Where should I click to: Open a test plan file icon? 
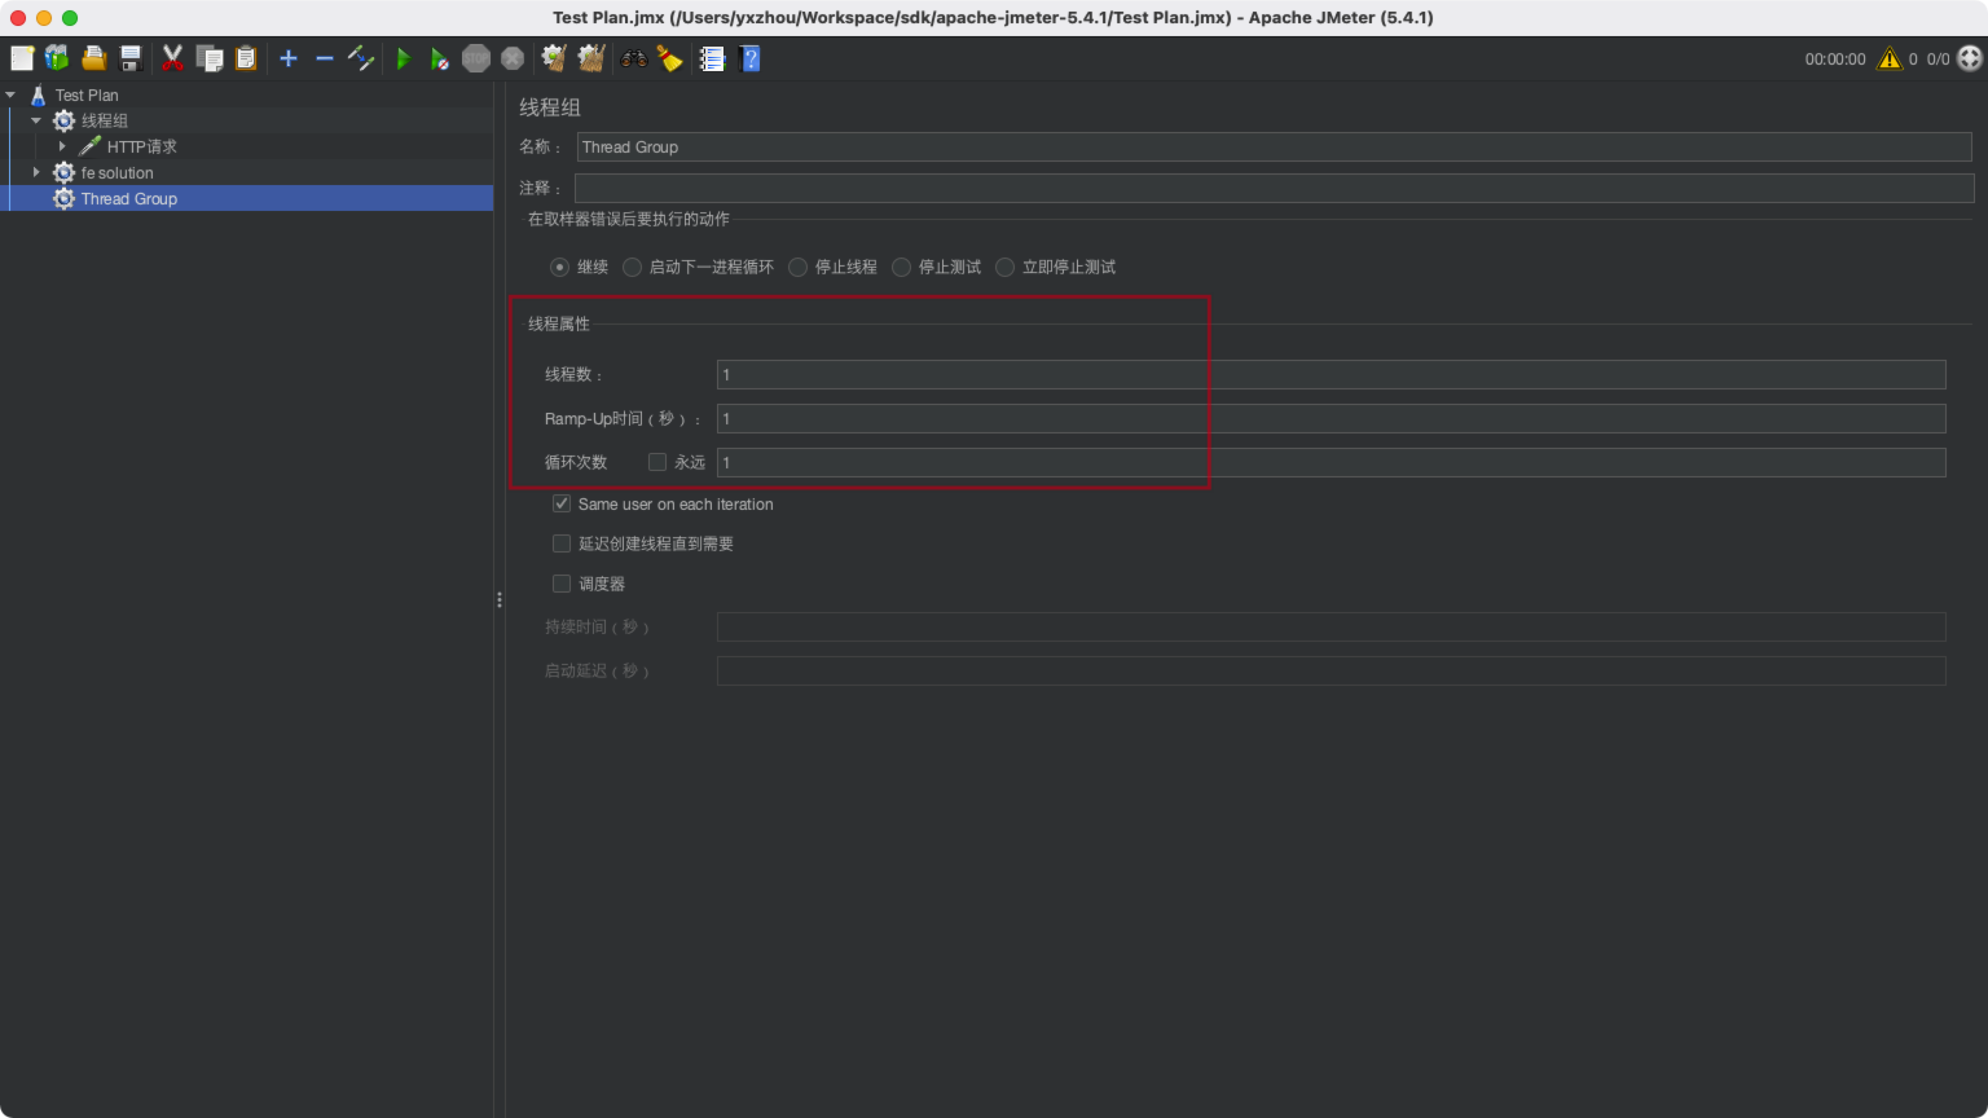click(x=93, y=59)
